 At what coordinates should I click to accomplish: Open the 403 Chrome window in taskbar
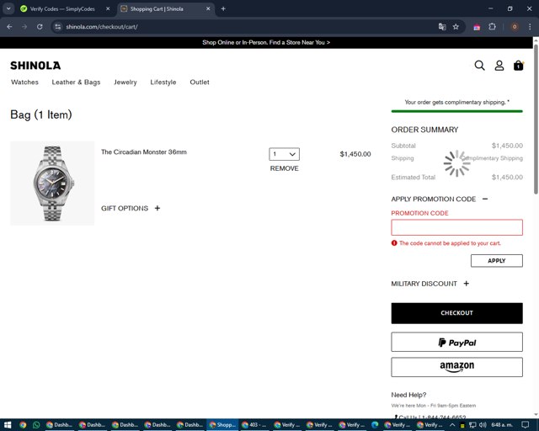point(254,425)
